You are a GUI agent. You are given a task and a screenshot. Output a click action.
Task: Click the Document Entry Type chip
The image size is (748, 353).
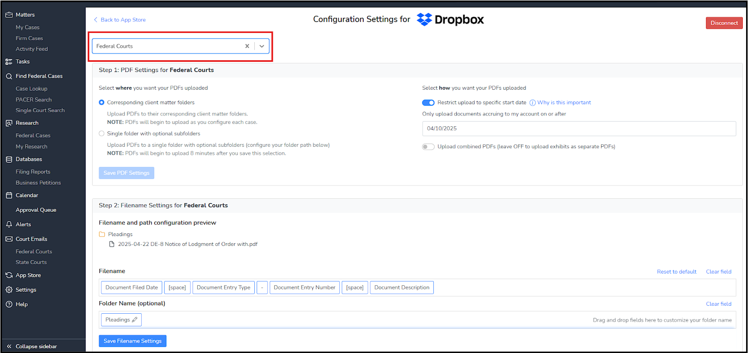click(223, 288)
